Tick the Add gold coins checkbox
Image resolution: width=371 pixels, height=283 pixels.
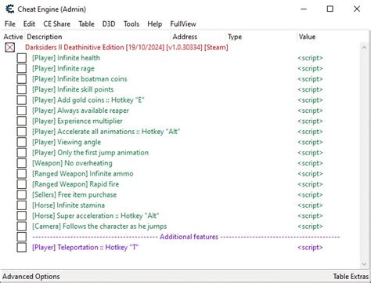tap(22, 100)
